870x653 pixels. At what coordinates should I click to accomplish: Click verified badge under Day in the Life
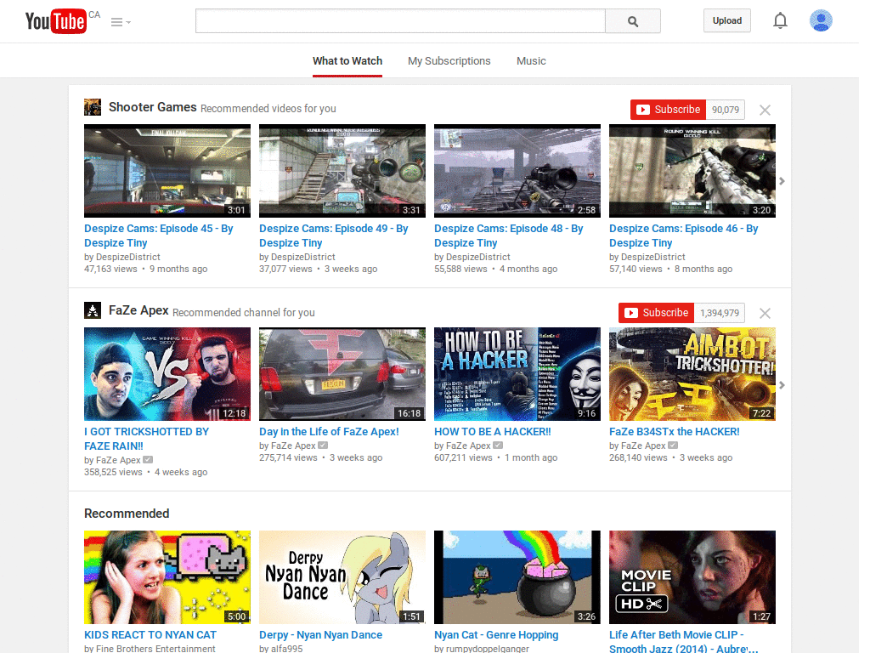click(x=323, y=446)
